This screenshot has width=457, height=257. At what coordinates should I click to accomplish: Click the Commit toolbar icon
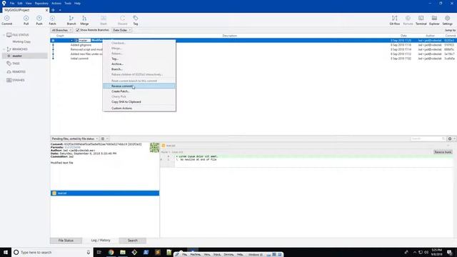pyautogui.click(x=6, y=20)
